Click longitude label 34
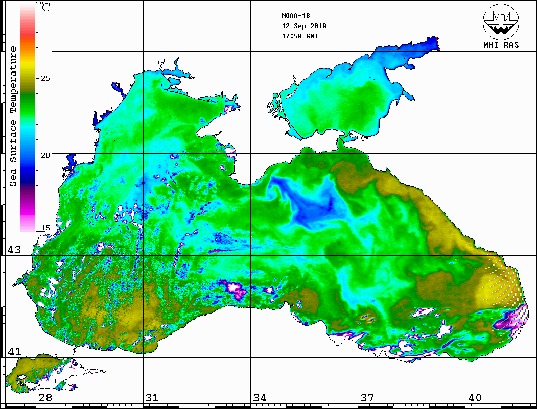 (x=260, y=397)
